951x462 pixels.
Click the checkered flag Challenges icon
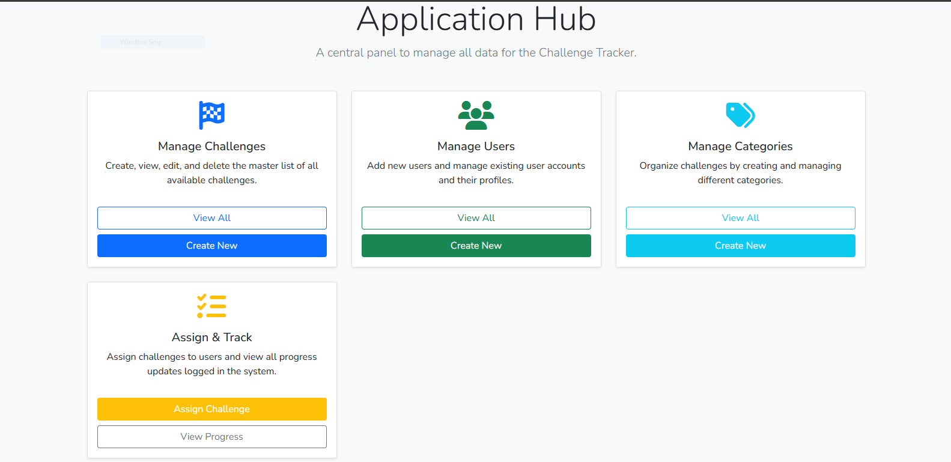tap(211, 115)
